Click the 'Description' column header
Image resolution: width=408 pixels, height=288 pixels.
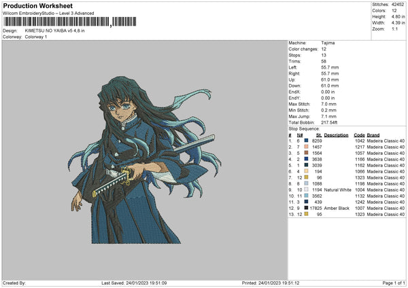click(x=336, y=135)
